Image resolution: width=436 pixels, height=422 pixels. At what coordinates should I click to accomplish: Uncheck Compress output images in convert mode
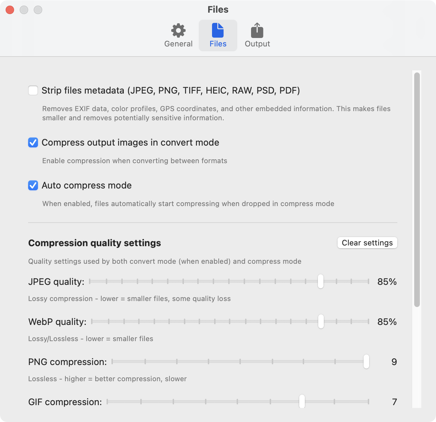point(33,142)
